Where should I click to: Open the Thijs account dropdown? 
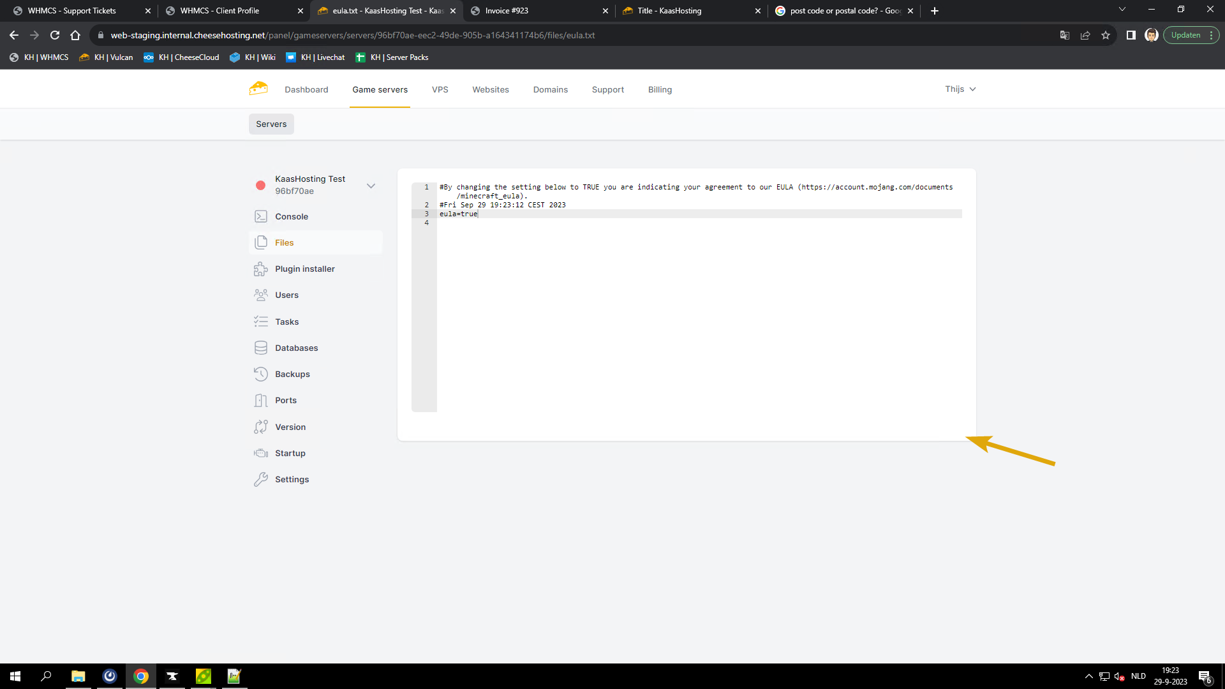pos(960,89)
